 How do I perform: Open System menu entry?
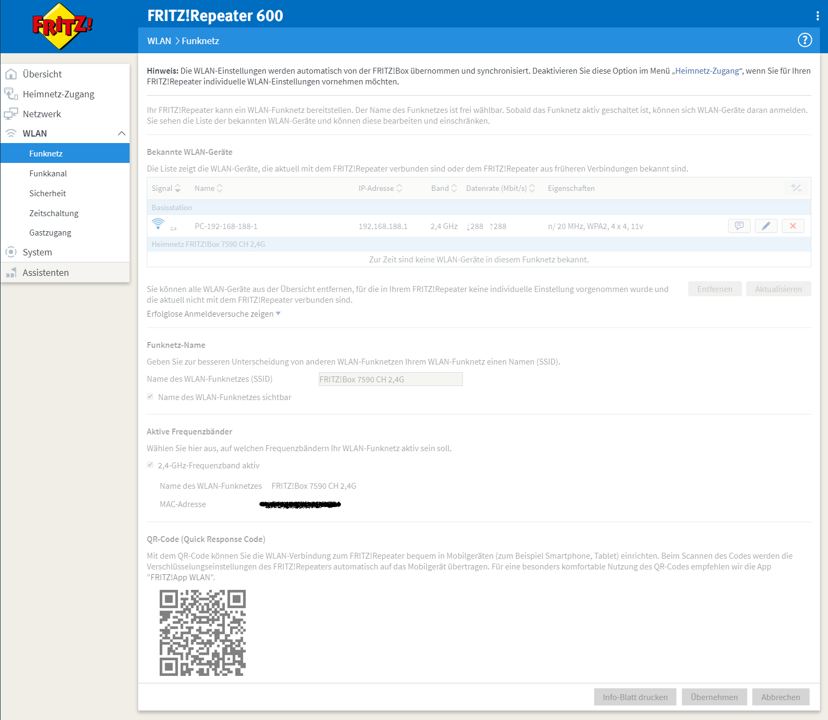point(65,252)
